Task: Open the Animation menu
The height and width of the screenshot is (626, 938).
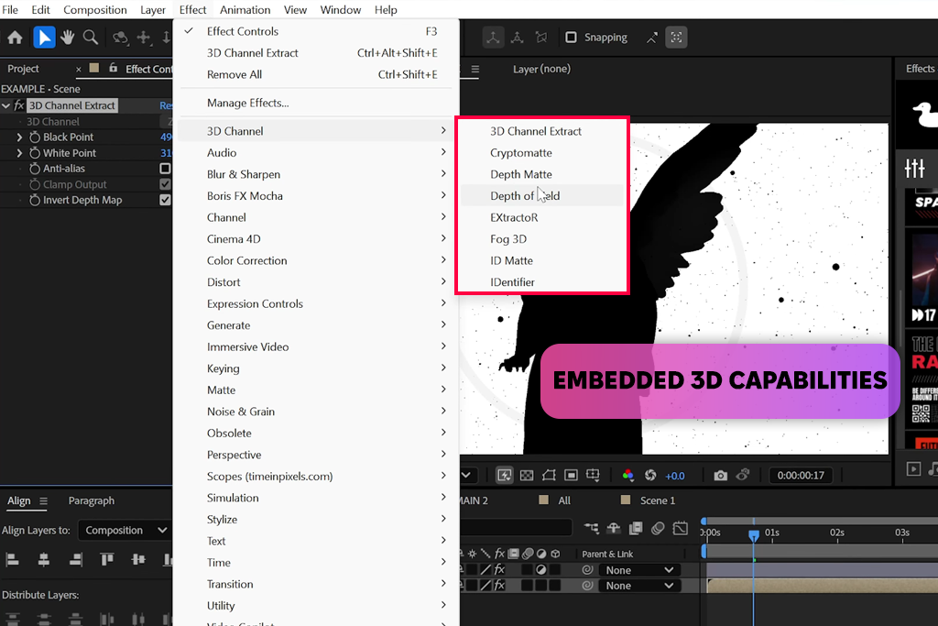Action: tap(245, 9)
